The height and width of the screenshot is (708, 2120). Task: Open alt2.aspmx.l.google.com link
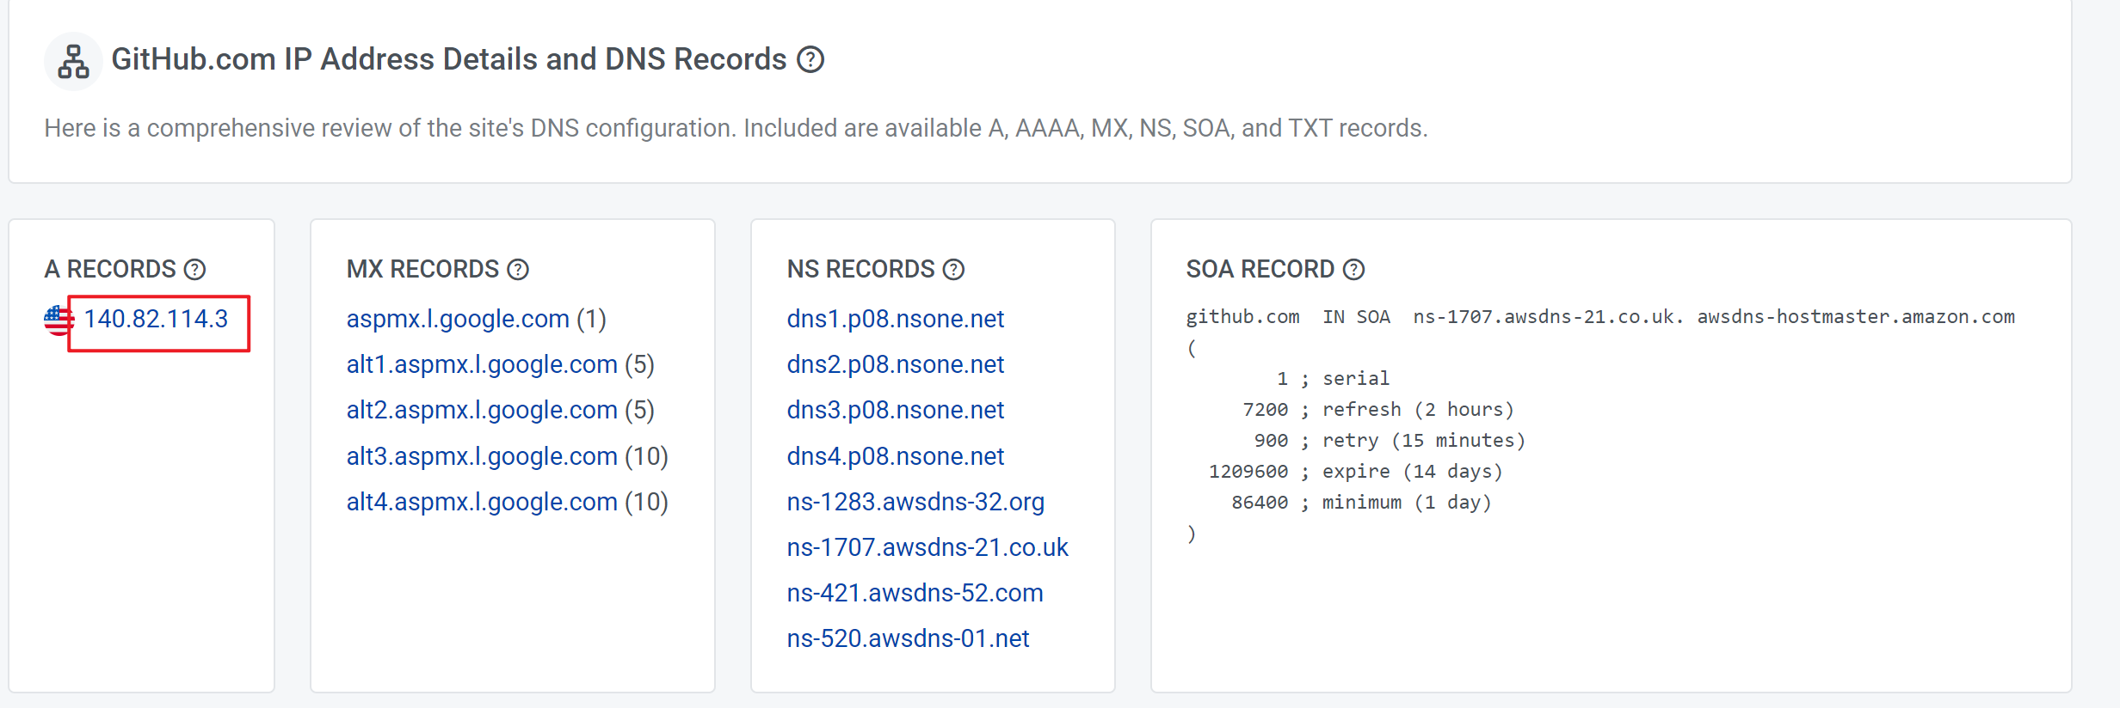point(482,410)
